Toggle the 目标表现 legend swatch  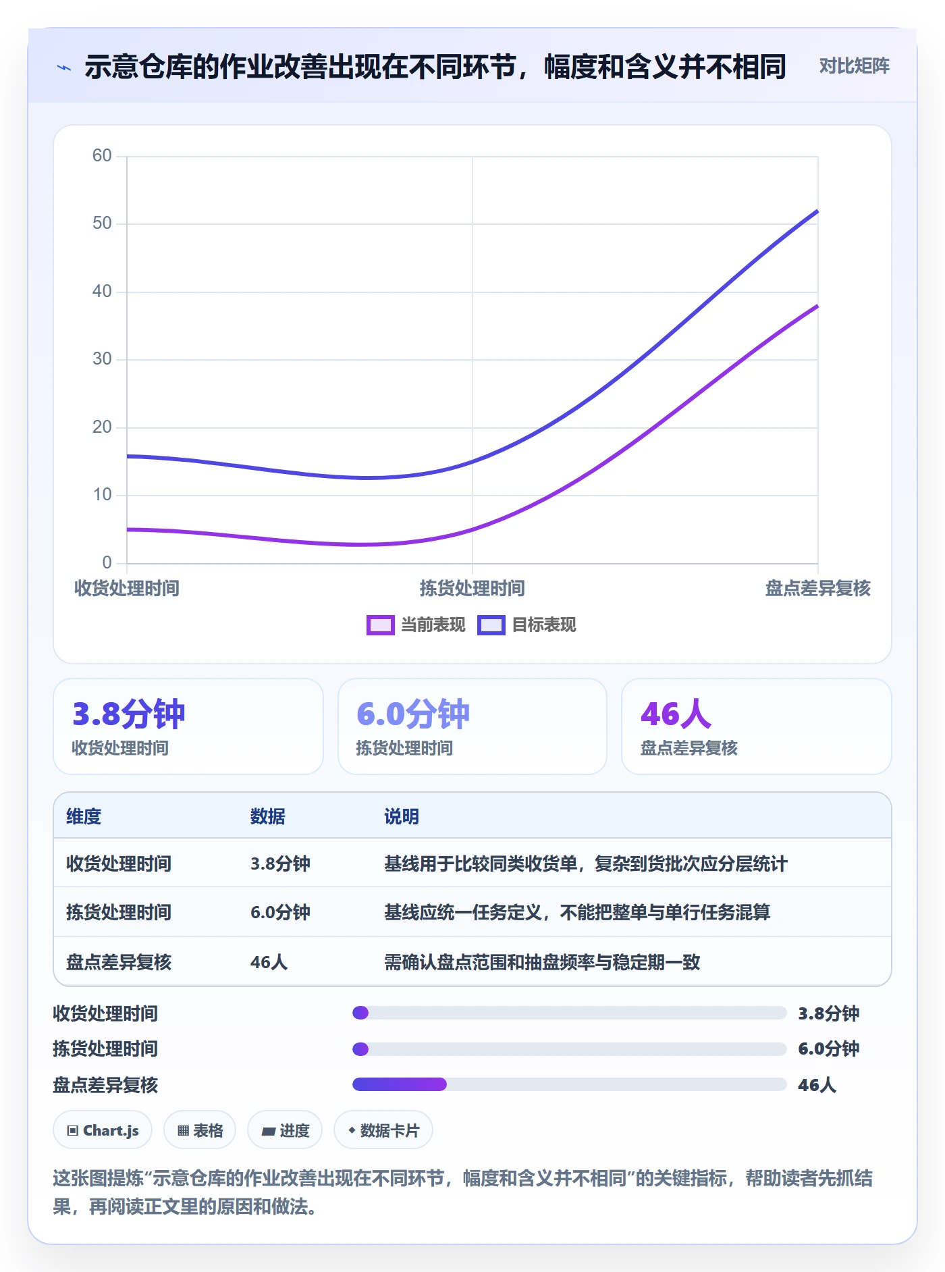click(491, 625)
